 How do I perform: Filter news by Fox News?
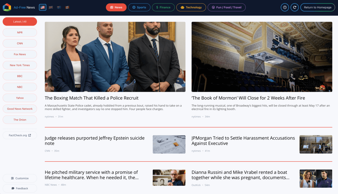20,54
